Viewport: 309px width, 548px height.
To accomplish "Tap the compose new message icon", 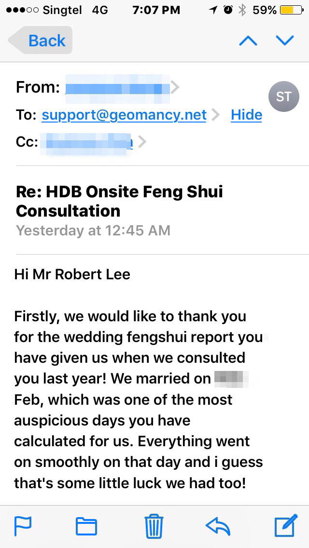I will point(286,526).
